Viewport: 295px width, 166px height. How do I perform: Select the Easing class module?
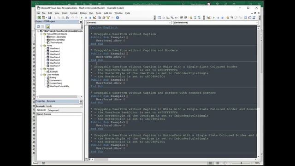[x=53, y=77]
